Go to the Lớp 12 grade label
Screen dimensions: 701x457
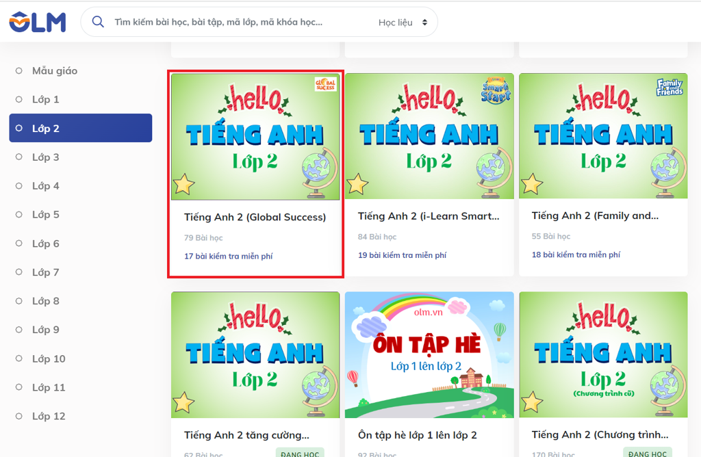click(x=49, y=417)
